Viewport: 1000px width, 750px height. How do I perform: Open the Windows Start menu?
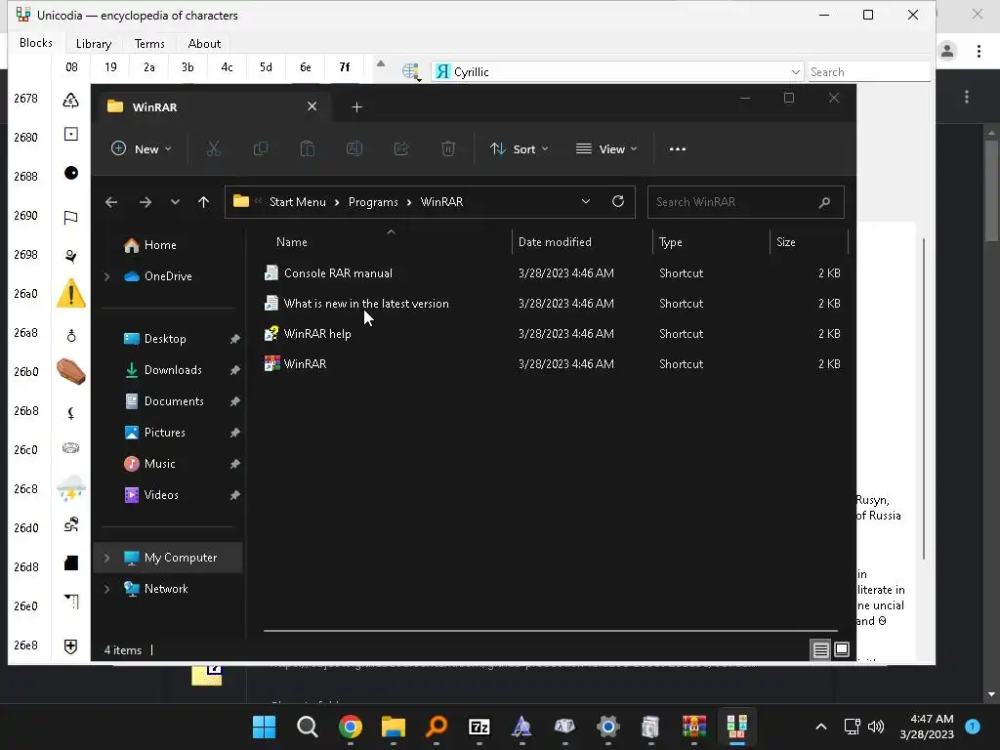click(264, 727)
